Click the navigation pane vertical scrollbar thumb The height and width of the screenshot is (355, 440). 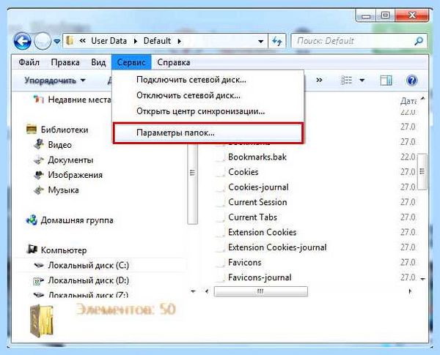click(192, 184)
